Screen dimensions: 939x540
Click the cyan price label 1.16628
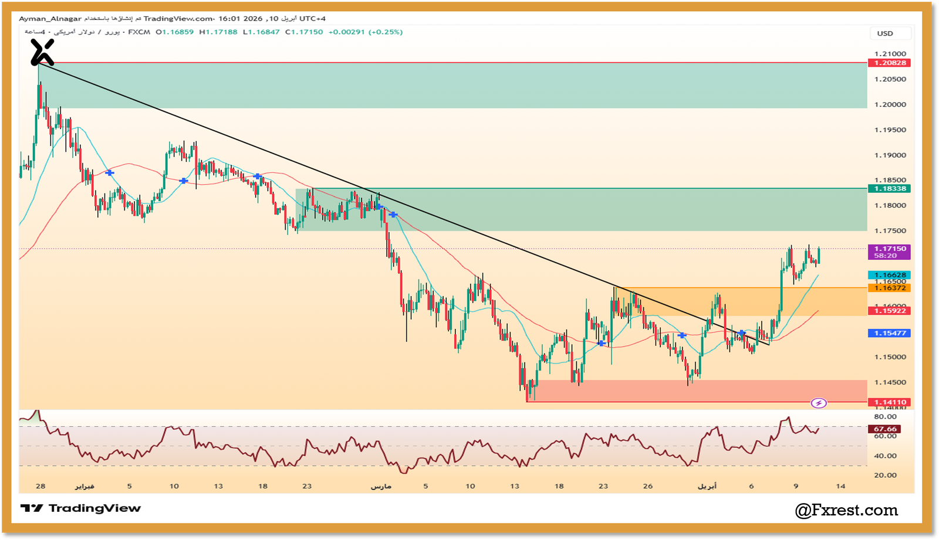pyautogui.click(x=889, y=274)
